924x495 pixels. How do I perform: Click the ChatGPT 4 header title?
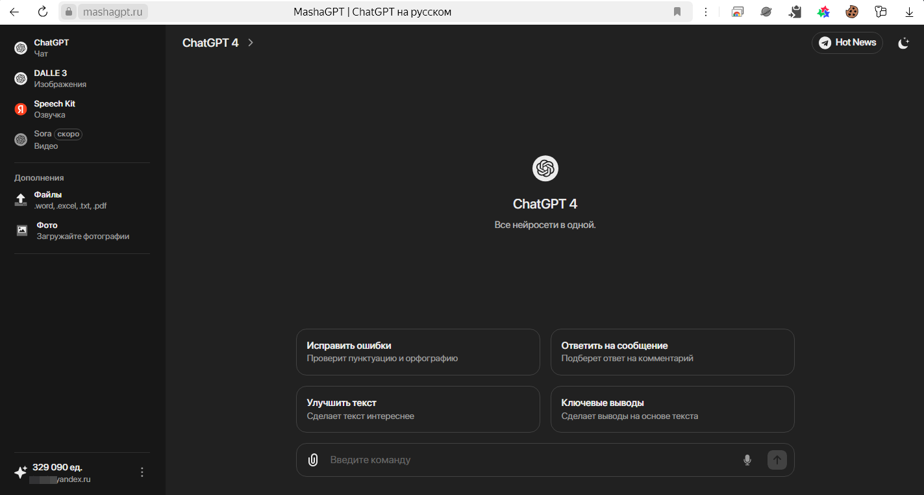tap(210, 43)
